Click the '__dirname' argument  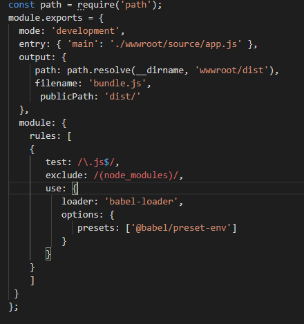pyautogui.click(x=160, y=70)
